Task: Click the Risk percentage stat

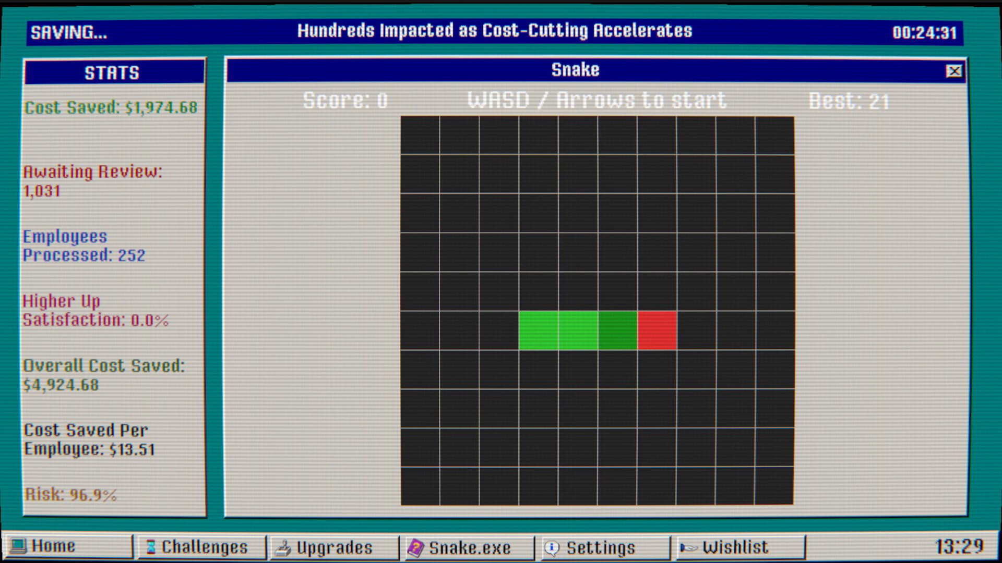Action: (71, 494)
